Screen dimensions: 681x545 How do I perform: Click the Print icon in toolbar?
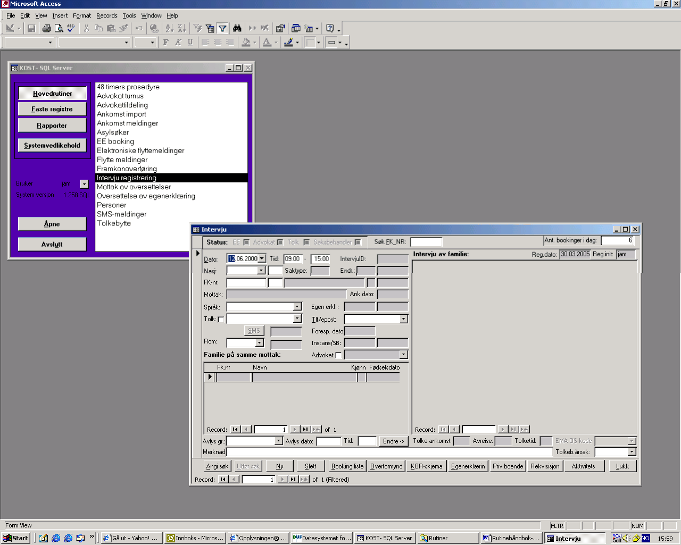[x=47, y=28]
